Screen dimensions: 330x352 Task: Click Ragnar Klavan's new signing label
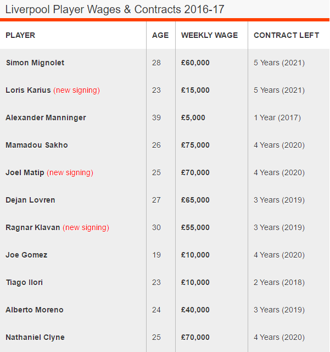[86, 227]
